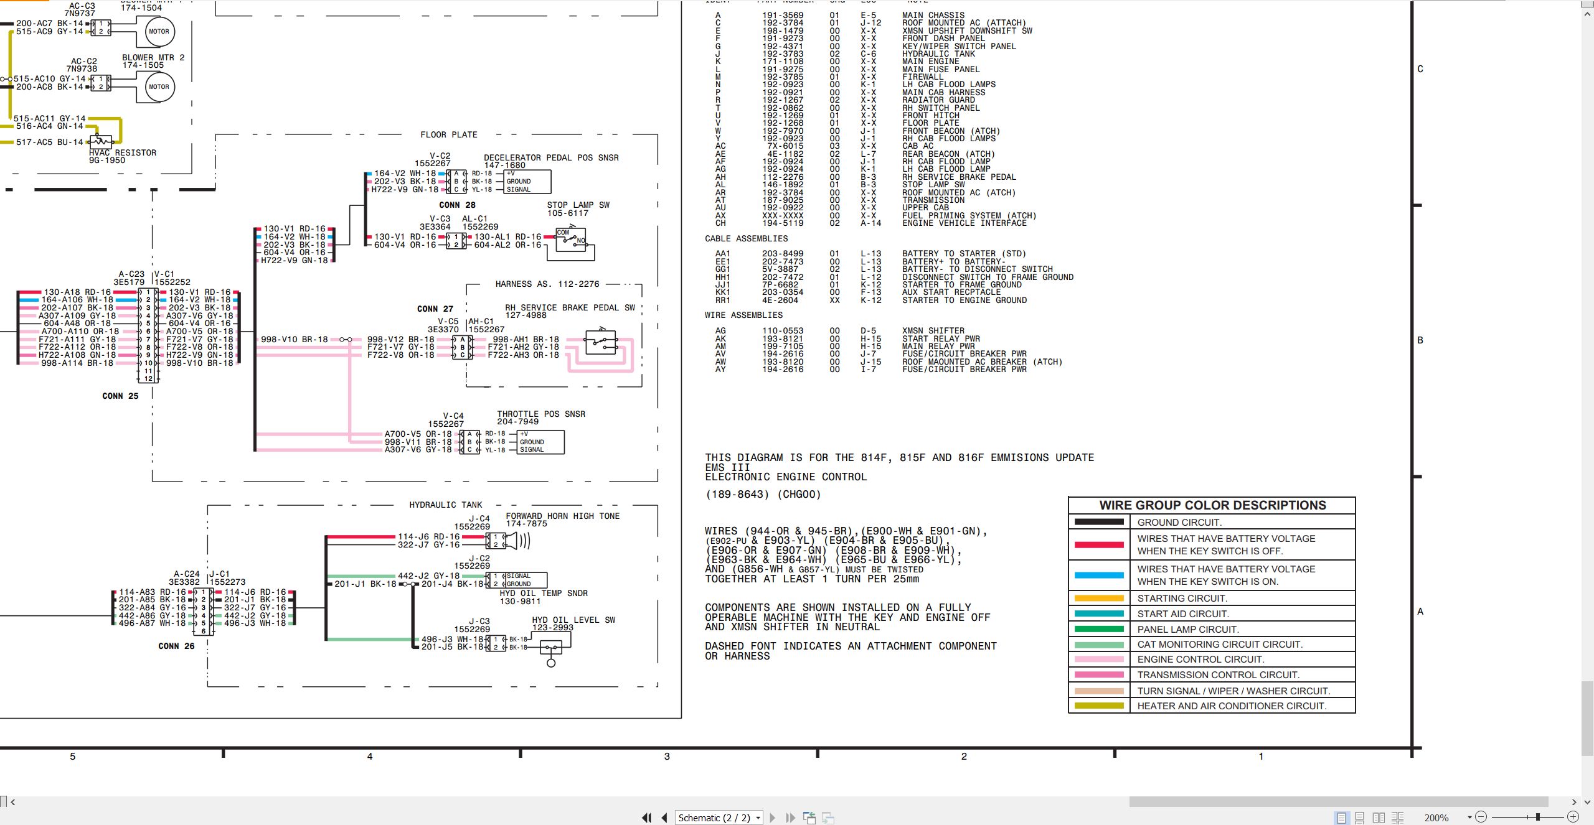The width and height of the screenshot is (1594, 825).
Task: Click the BLOWER MTR 2 label
Action: pos(153,57)
